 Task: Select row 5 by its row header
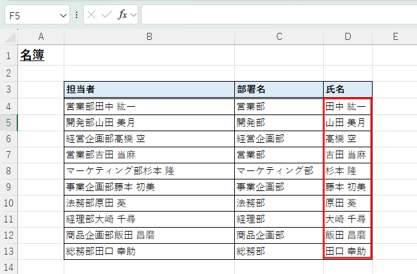tap(8, 122)
